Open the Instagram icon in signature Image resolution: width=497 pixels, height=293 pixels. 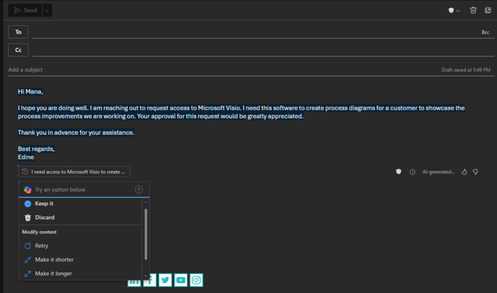(x=196, y=280)
